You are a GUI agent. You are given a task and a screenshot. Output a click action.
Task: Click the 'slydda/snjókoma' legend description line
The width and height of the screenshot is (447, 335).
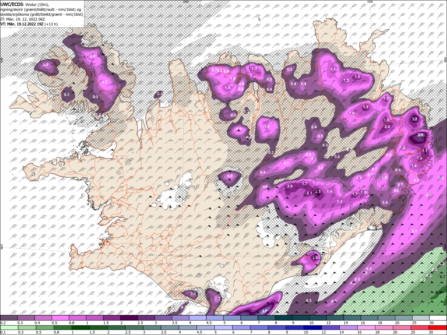pyautogui.click(x=42, y=14)
